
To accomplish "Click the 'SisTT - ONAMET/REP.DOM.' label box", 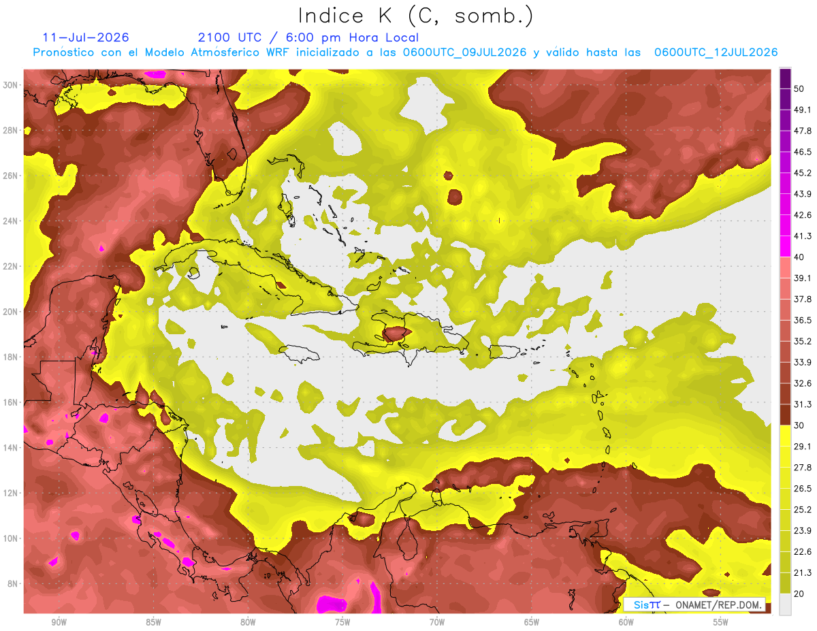I will [x=694, y=604].
